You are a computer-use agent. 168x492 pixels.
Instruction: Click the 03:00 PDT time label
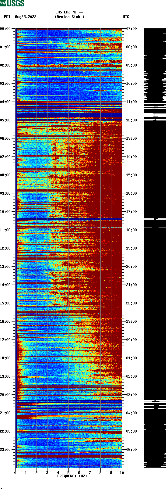[5, 84]
